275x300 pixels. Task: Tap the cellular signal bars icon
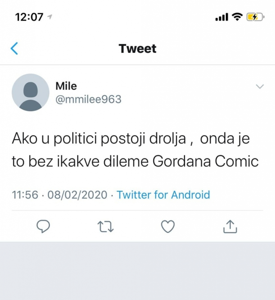pos(221,18)
